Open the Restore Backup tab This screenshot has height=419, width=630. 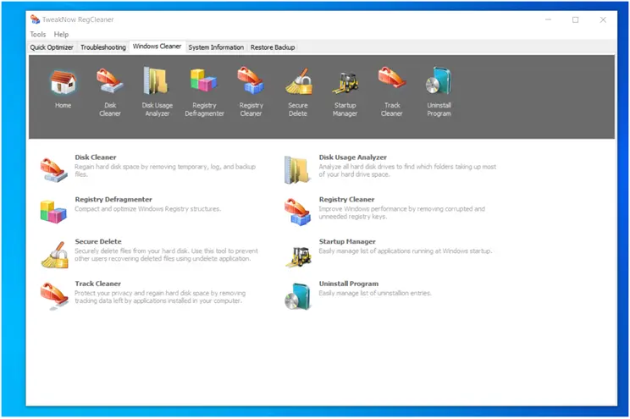tap(273, 47)
